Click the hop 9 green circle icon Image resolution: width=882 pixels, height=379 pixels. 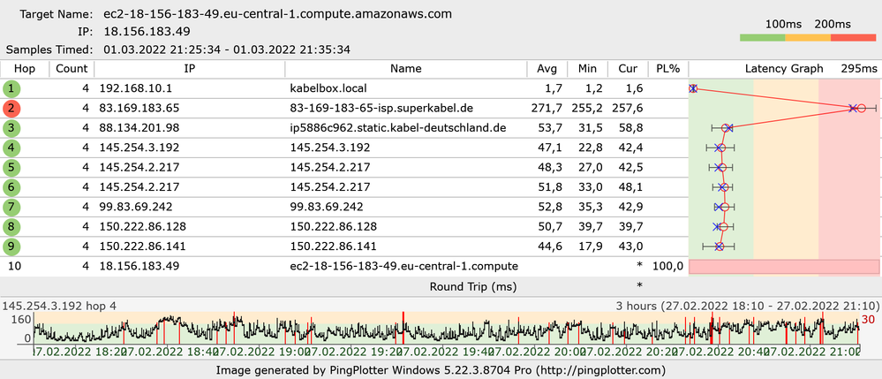[11, 246]
